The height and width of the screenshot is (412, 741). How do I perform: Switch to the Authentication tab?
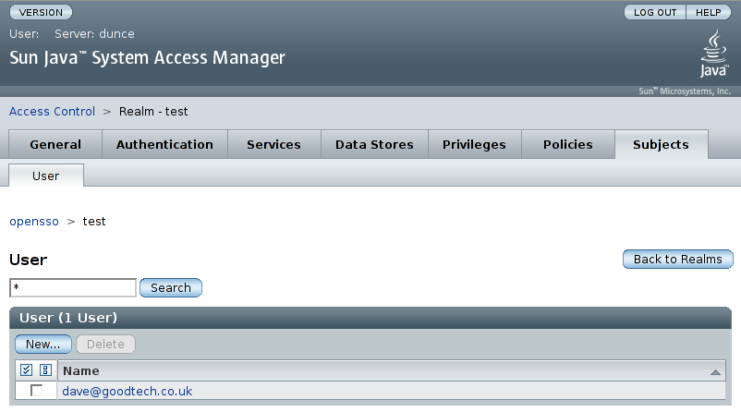(164, 145)
